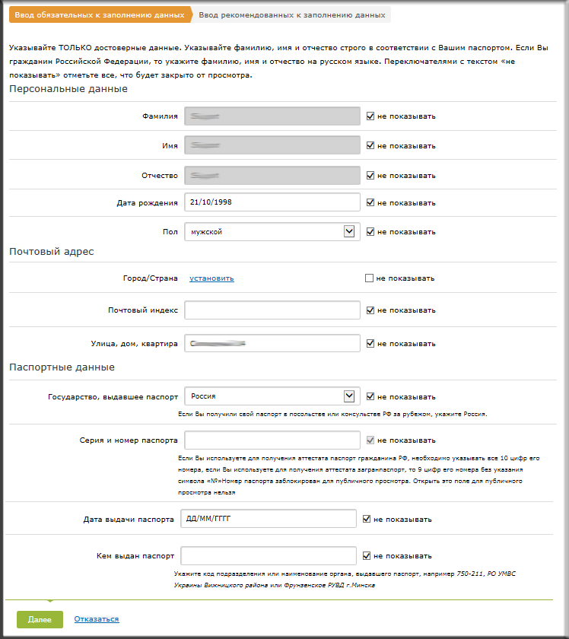
Task: Click the Серия и номер паспорта field
Action: point(272,440)
